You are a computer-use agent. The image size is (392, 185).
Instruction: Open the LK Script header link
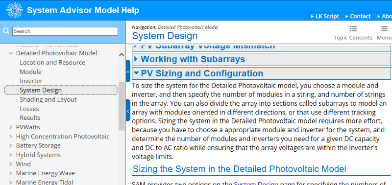pyautogui.click(x=325, y=17)
